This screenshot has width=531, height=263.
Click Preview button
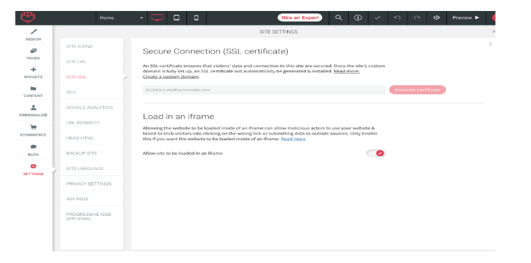pos(466,17)
